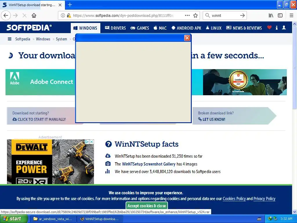Select the WinNTSetup download starting tab
Image resolution: width=297 pixels, height=223 pixels.
(x=32, y=5)
